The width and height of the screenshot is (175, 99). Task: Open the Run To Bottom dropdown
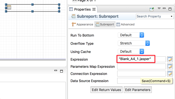click(x=131, y=35)
